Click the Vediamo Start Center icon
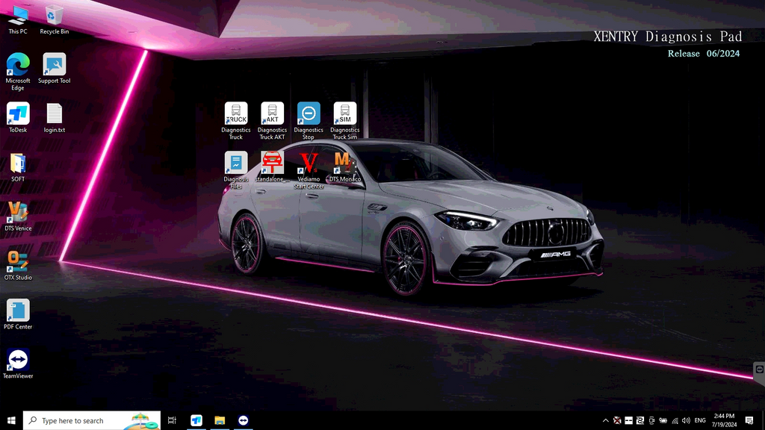 tap(309, 163)
